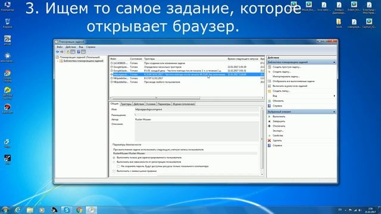The image size is (381, 214).
Task: Click the Описание text area
Action: coord(197,131)
